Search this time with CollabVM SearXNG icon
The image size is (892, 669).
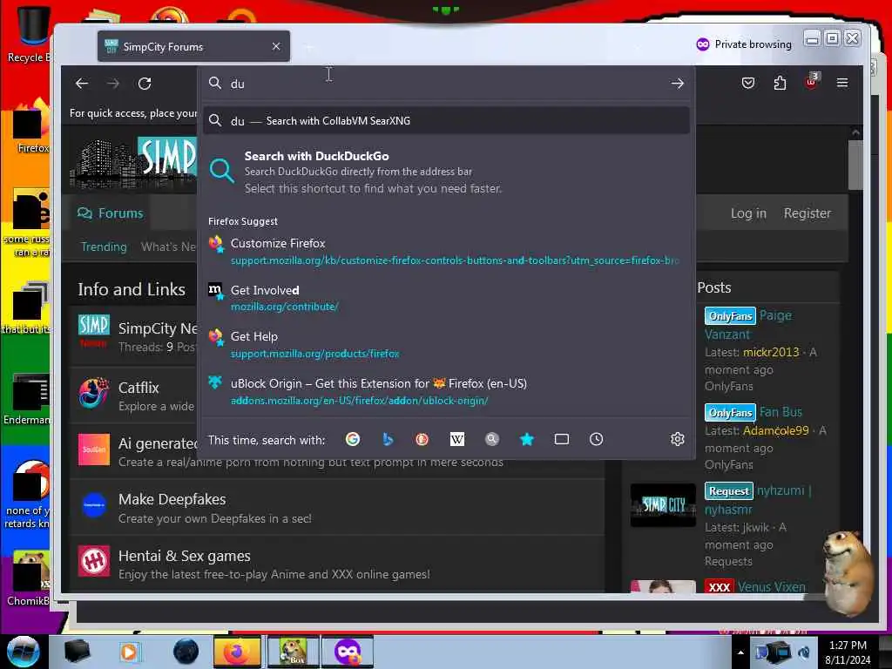click(x=492, y=439)
